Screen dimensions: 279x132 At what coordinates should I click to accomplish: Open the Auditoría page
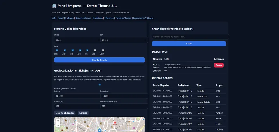98,18
